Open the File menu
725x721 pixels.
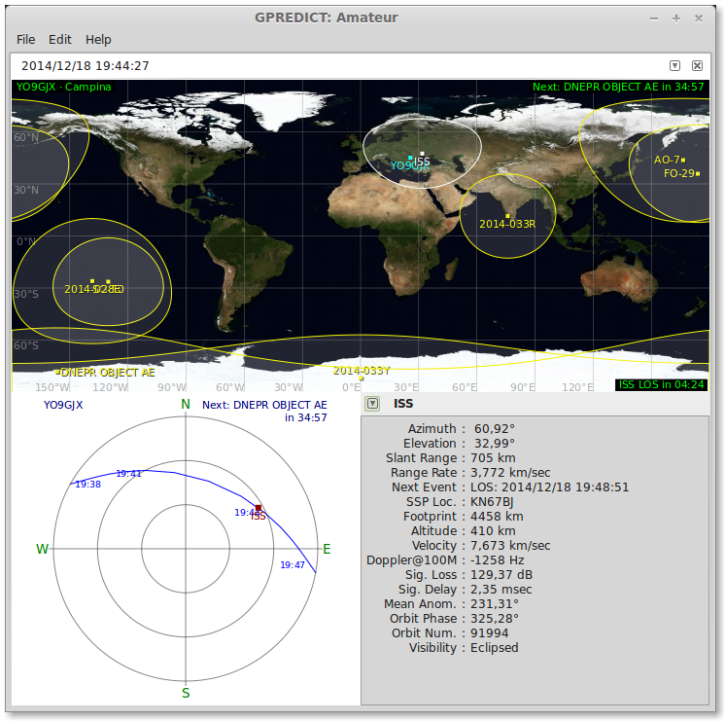(x=25, y=39)
